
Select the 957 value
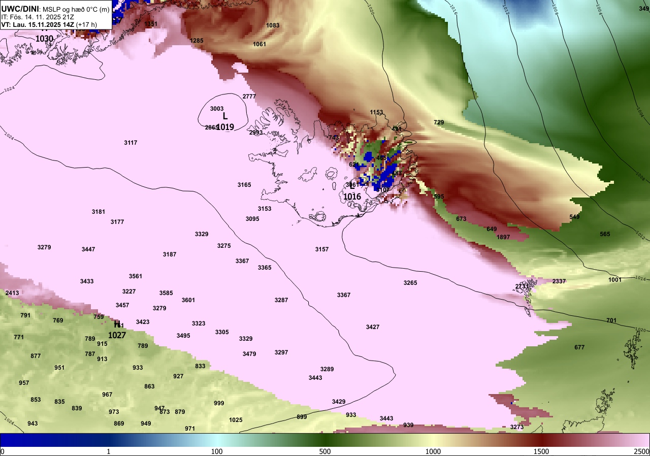coord(24,383)
